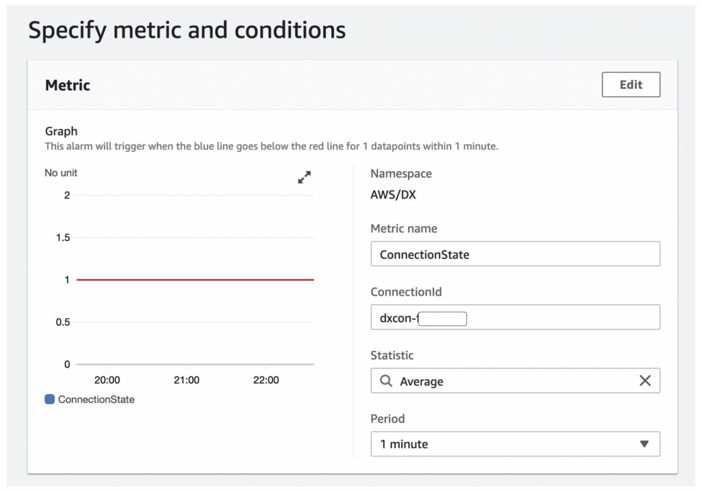Click the Edit button in Metric panel

630,85
